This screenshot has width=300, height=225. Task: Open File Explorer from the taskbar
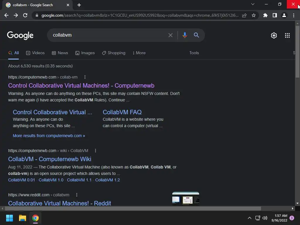(22, 218)
